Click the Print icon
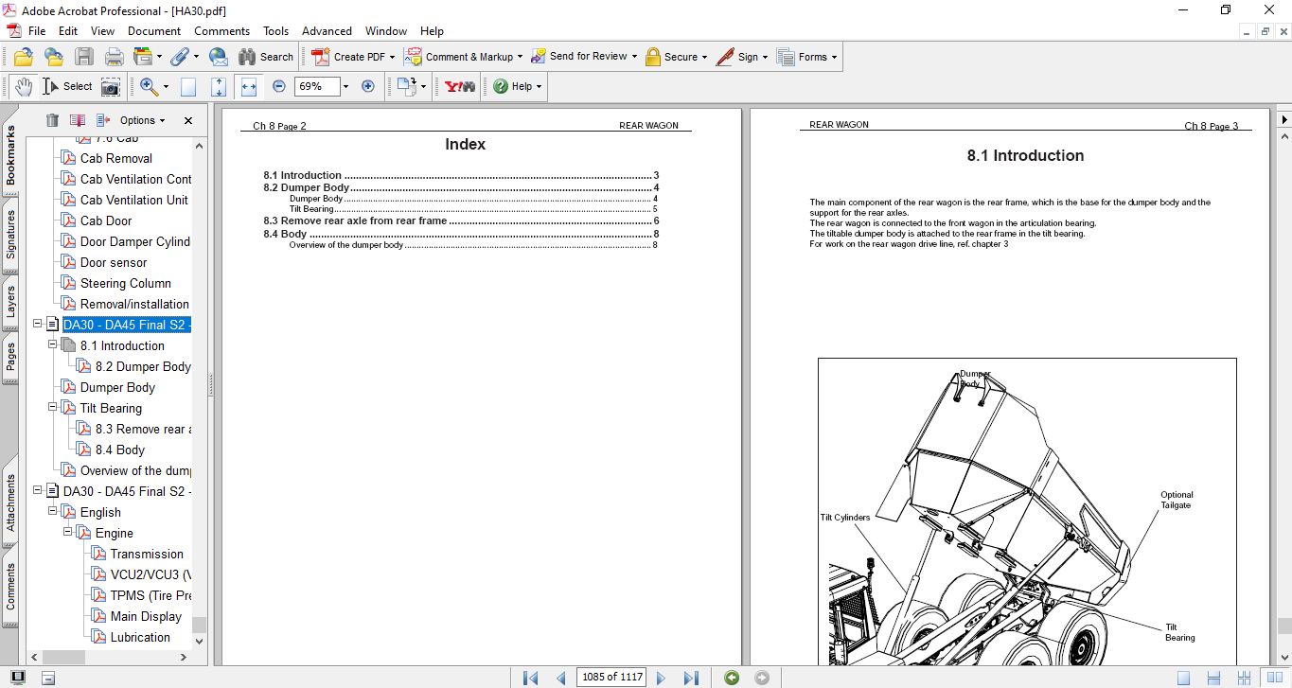1292x688 pixels. click(114, 57)
